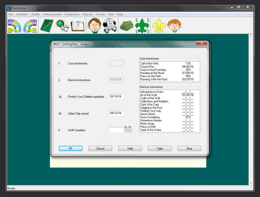
Task: Select Howling at the Moon row
Action: [x=169, y=73]
